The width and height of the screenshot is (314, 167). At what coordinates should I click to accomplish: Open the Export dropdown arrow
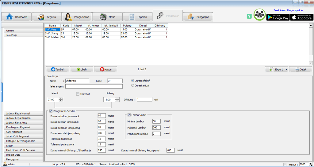point(286,70)
